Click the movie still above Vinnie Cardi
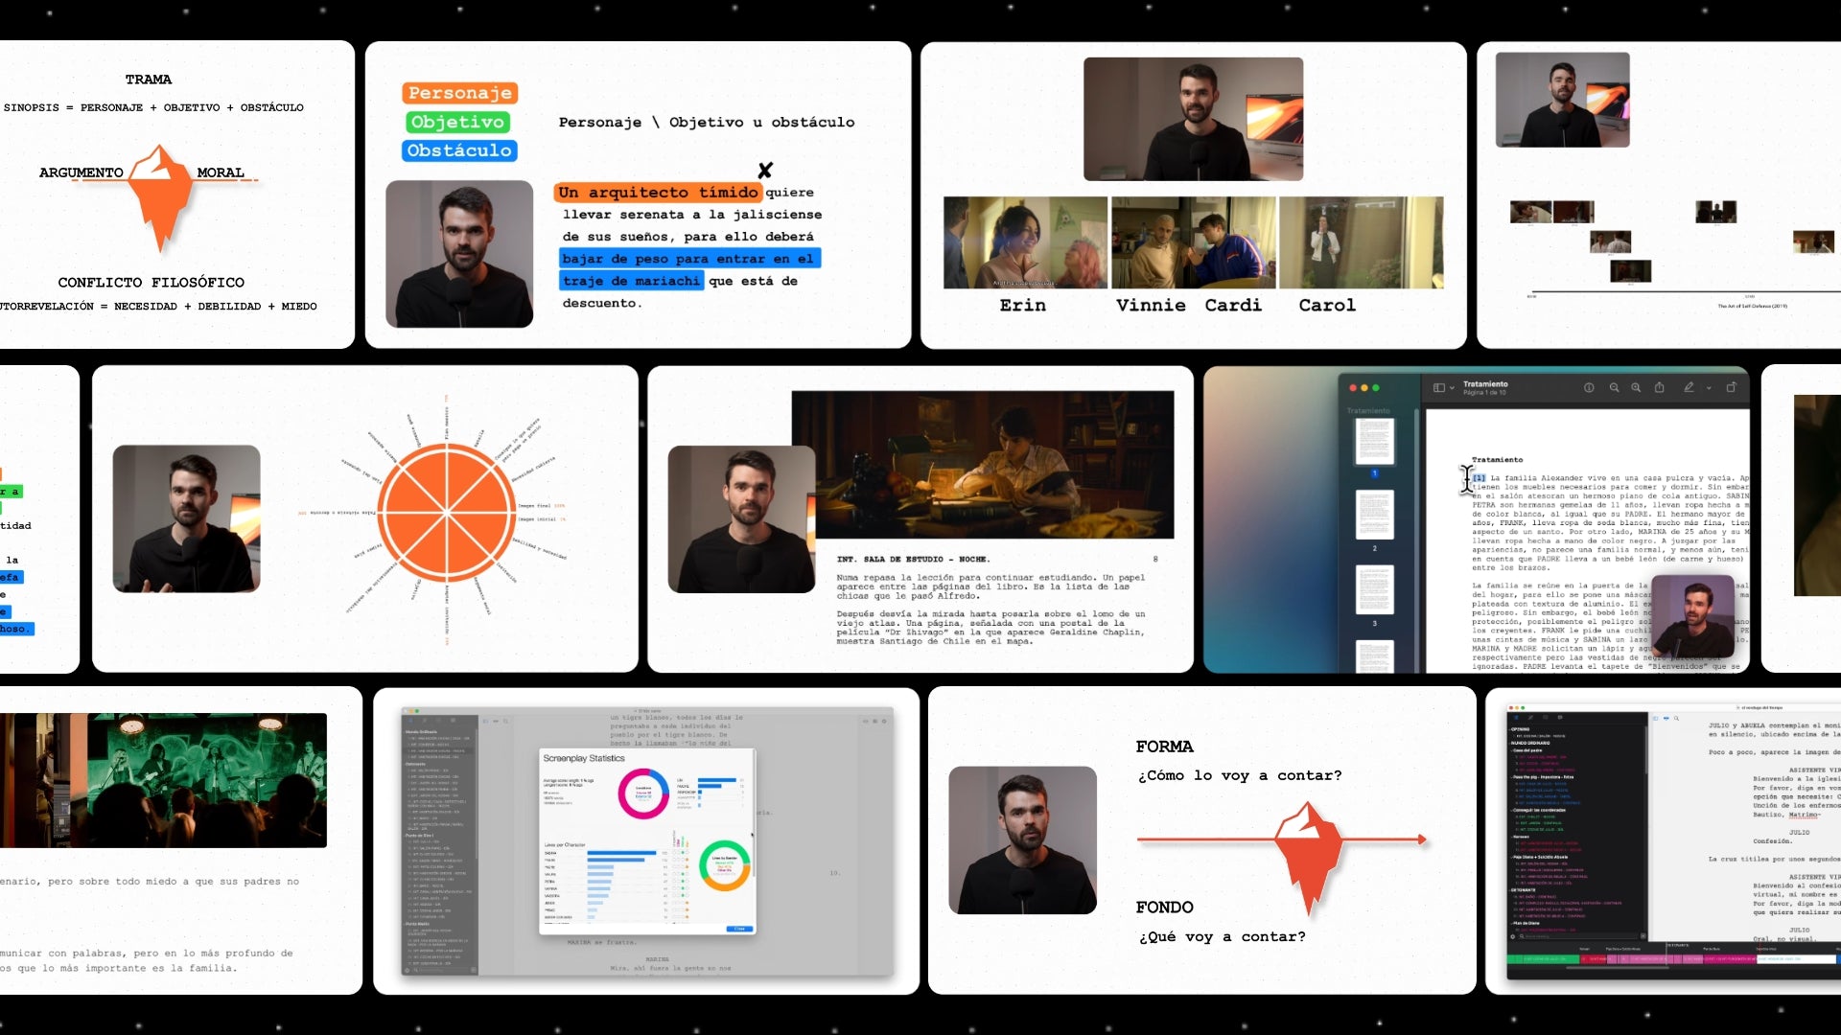 [1193, 242]
